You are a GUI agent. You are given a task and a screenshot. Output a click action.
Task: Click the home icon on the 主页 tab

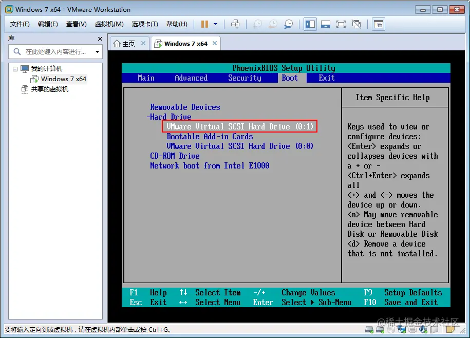(117, 44)
